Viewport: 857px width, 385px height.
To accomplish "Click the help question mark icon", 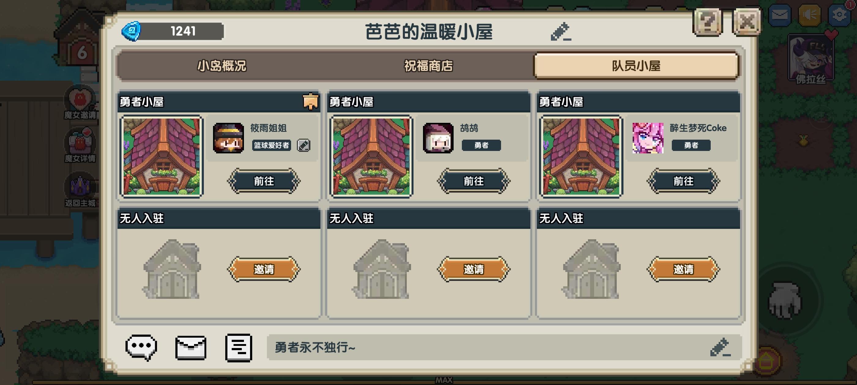I will point(707,22).
